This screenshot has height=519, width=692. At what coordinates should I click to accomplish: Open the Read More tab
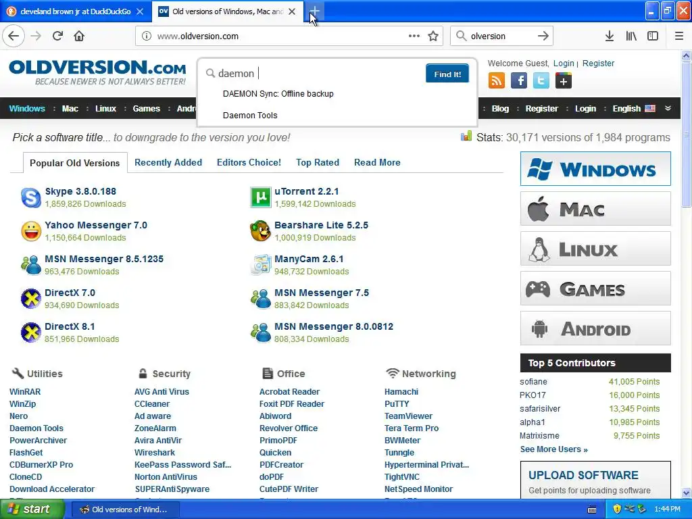click(377, 162)
